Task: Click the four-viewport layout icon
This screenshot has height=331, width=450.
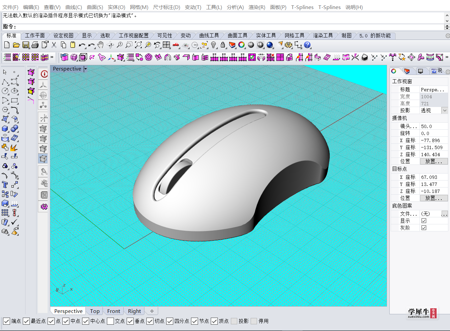Action: pyautogui.click(x=167, y=45)
